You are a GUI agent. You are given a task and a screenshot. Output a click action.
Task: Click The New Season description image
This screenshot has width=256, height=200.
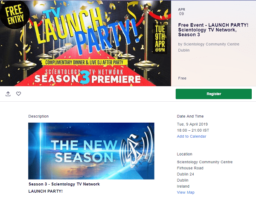91,151
